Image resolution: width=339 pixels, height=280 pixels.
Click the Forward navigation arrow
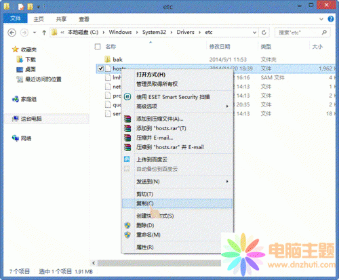[24, 33]
